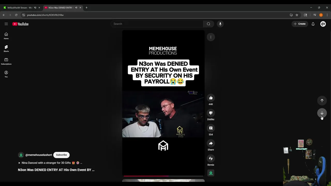Open the Google Lens search icon in toolbar
Screen dimensions: 331x186
[305, 15]
